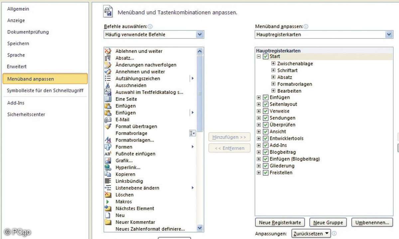
Task: Click the Formen shapes icon
Action: [x=108, y=147]
